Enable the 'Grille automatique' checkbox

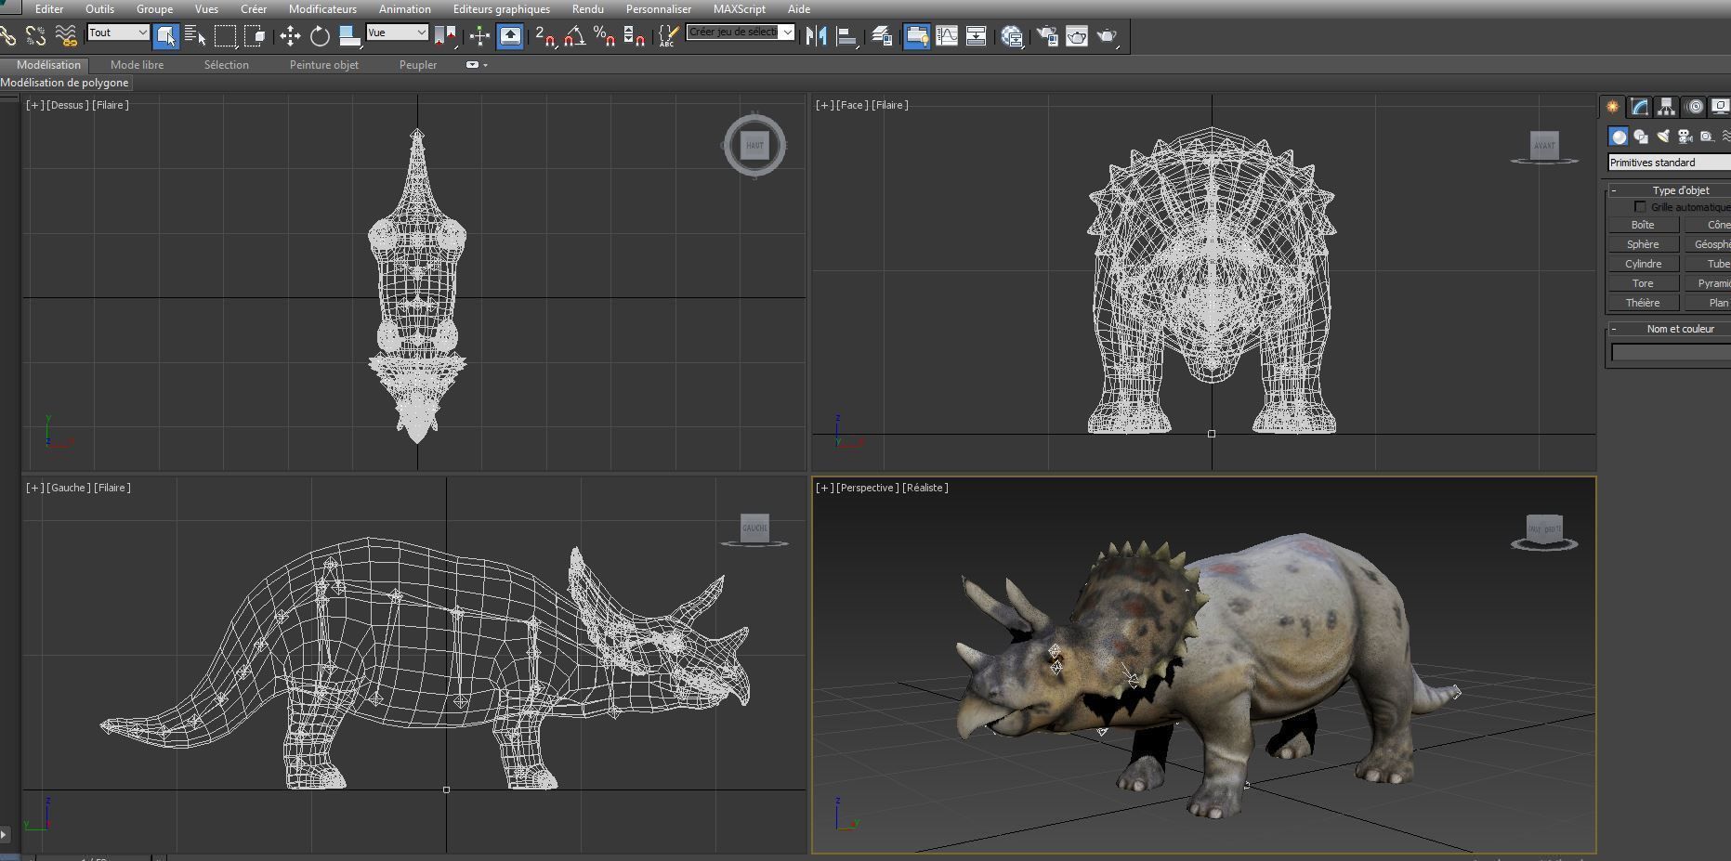point(1640,207)
